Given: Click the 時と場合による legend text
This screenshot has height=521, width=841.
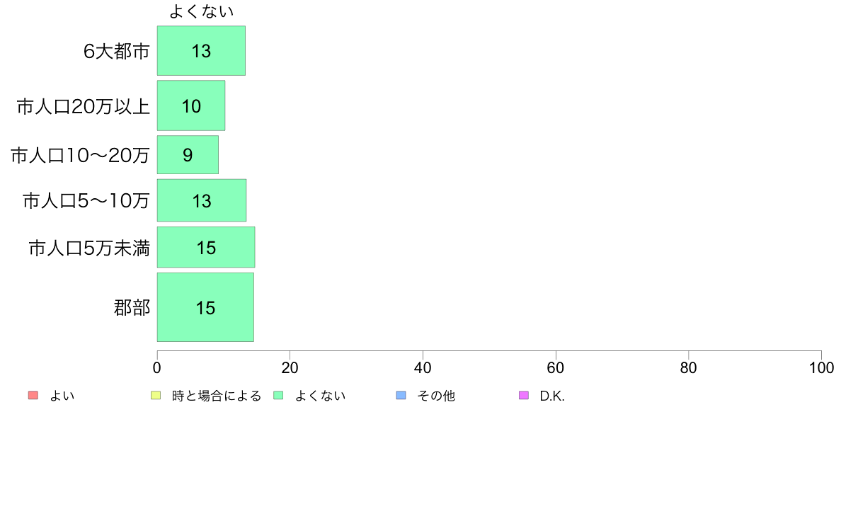Looking at the screenshot, I should [217, 396].
